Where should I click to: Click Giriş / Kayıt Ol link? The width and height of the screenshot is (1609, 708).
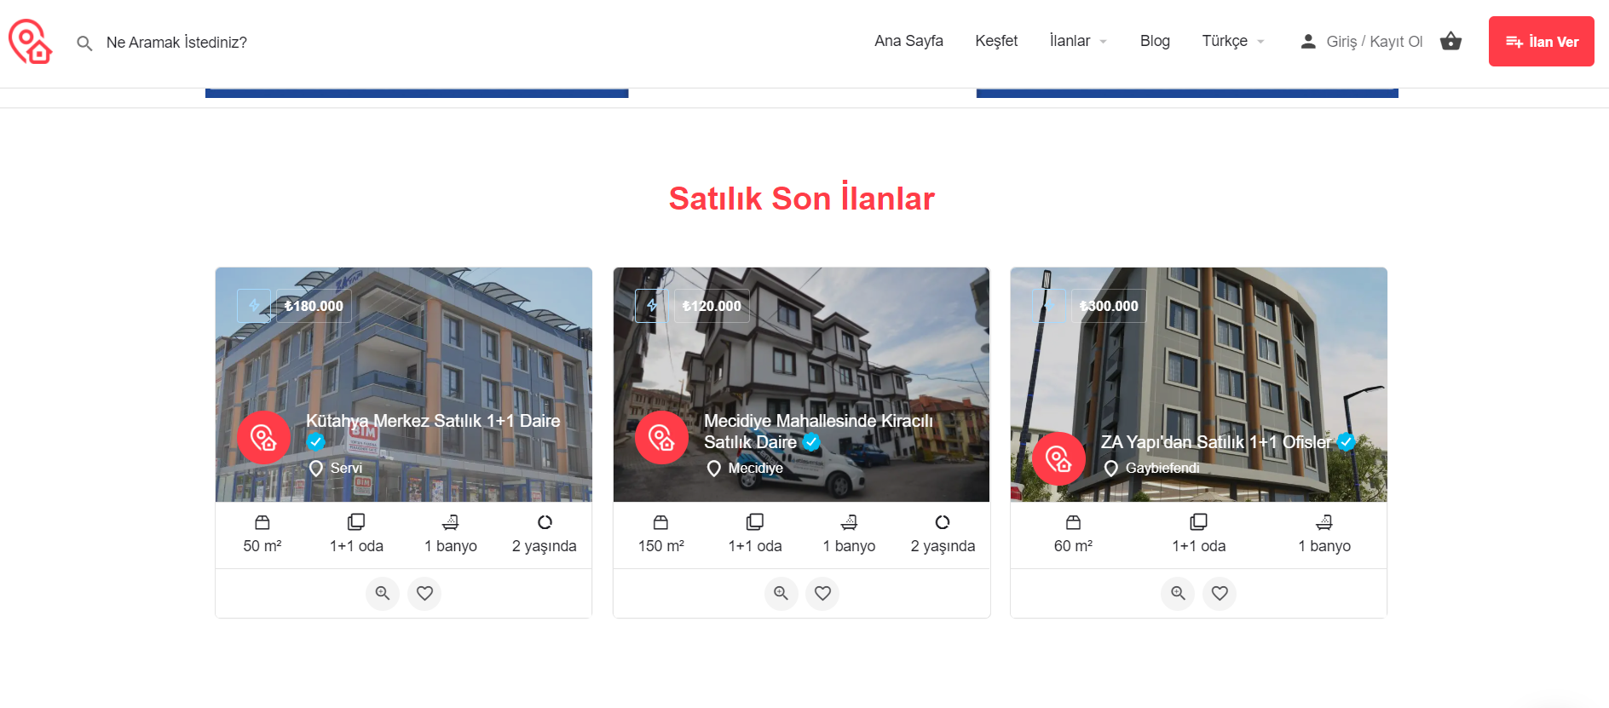[x=1374, y=42]
